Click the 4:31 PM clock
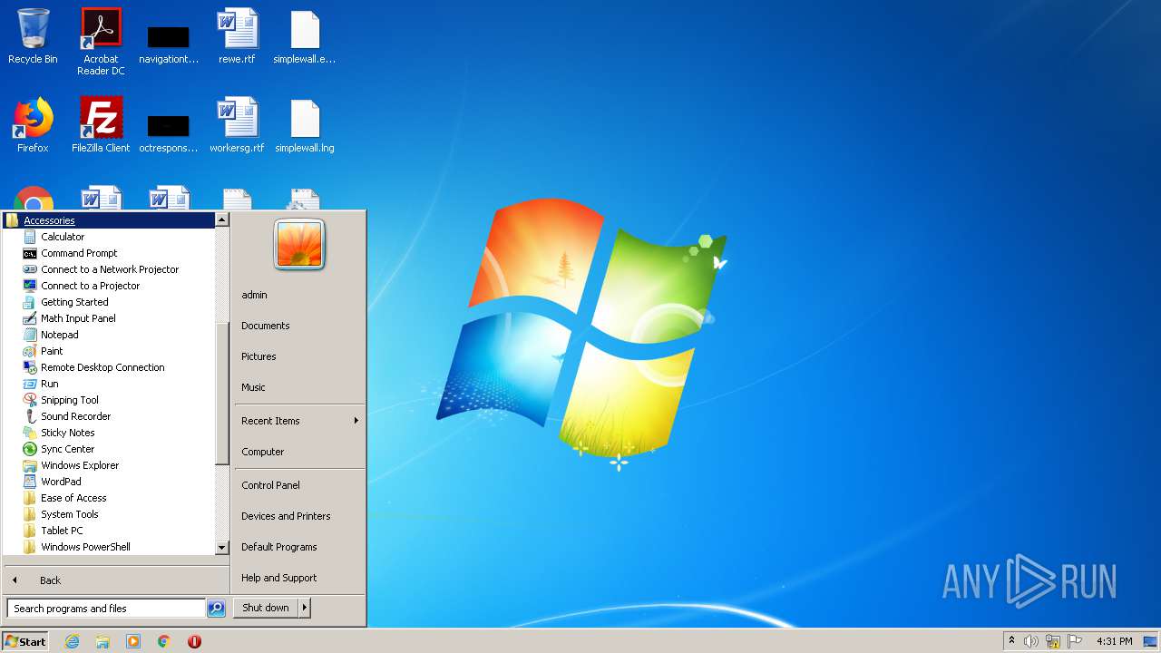1161x653 pixels. click(x=1115, y=641)
